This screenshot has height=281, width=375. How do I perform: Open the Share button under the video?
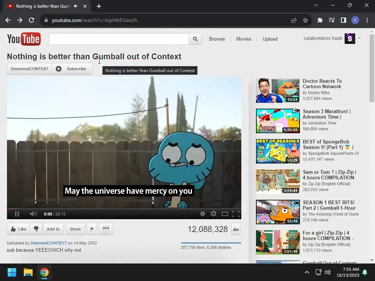tap(75, 229)
